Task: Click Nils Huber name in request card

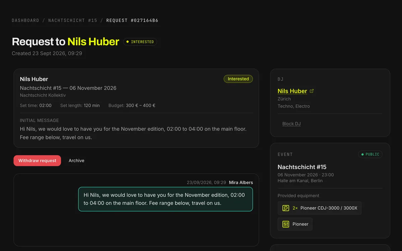Action: click(x=34, y=79)
